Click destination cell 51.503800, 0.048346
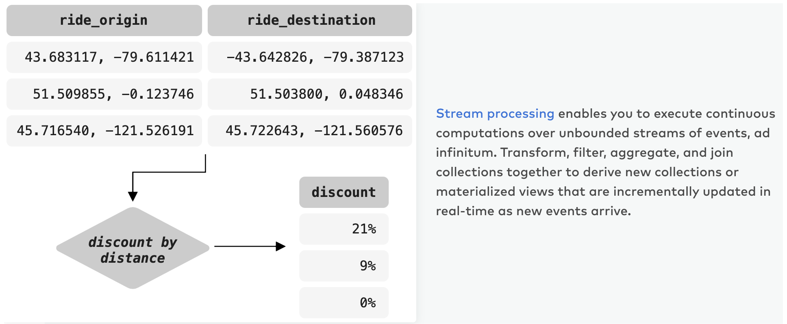Image resolution: width=787 pixels, height=324 pixels. 310,94
